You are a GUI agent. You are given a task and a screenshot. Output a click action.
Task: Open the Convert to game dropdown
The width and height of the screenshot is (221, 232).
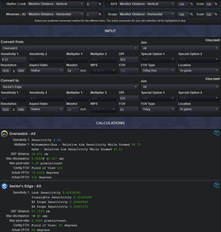70,87
